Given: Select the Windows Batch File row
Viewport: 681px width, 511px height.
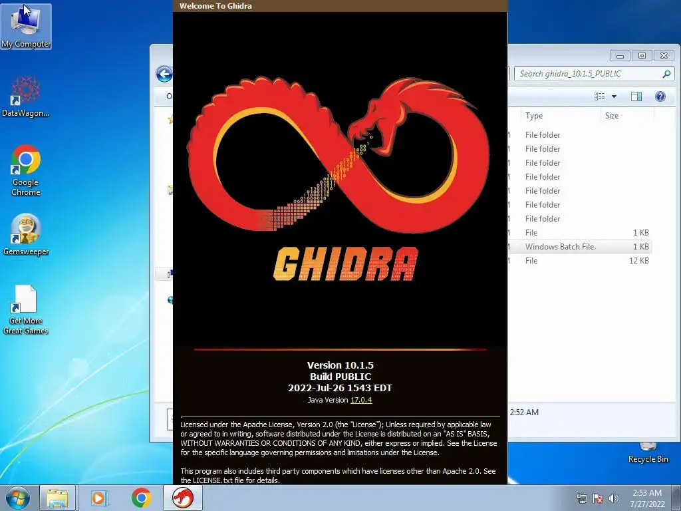Looking at the screenshot, I should 579,246.
